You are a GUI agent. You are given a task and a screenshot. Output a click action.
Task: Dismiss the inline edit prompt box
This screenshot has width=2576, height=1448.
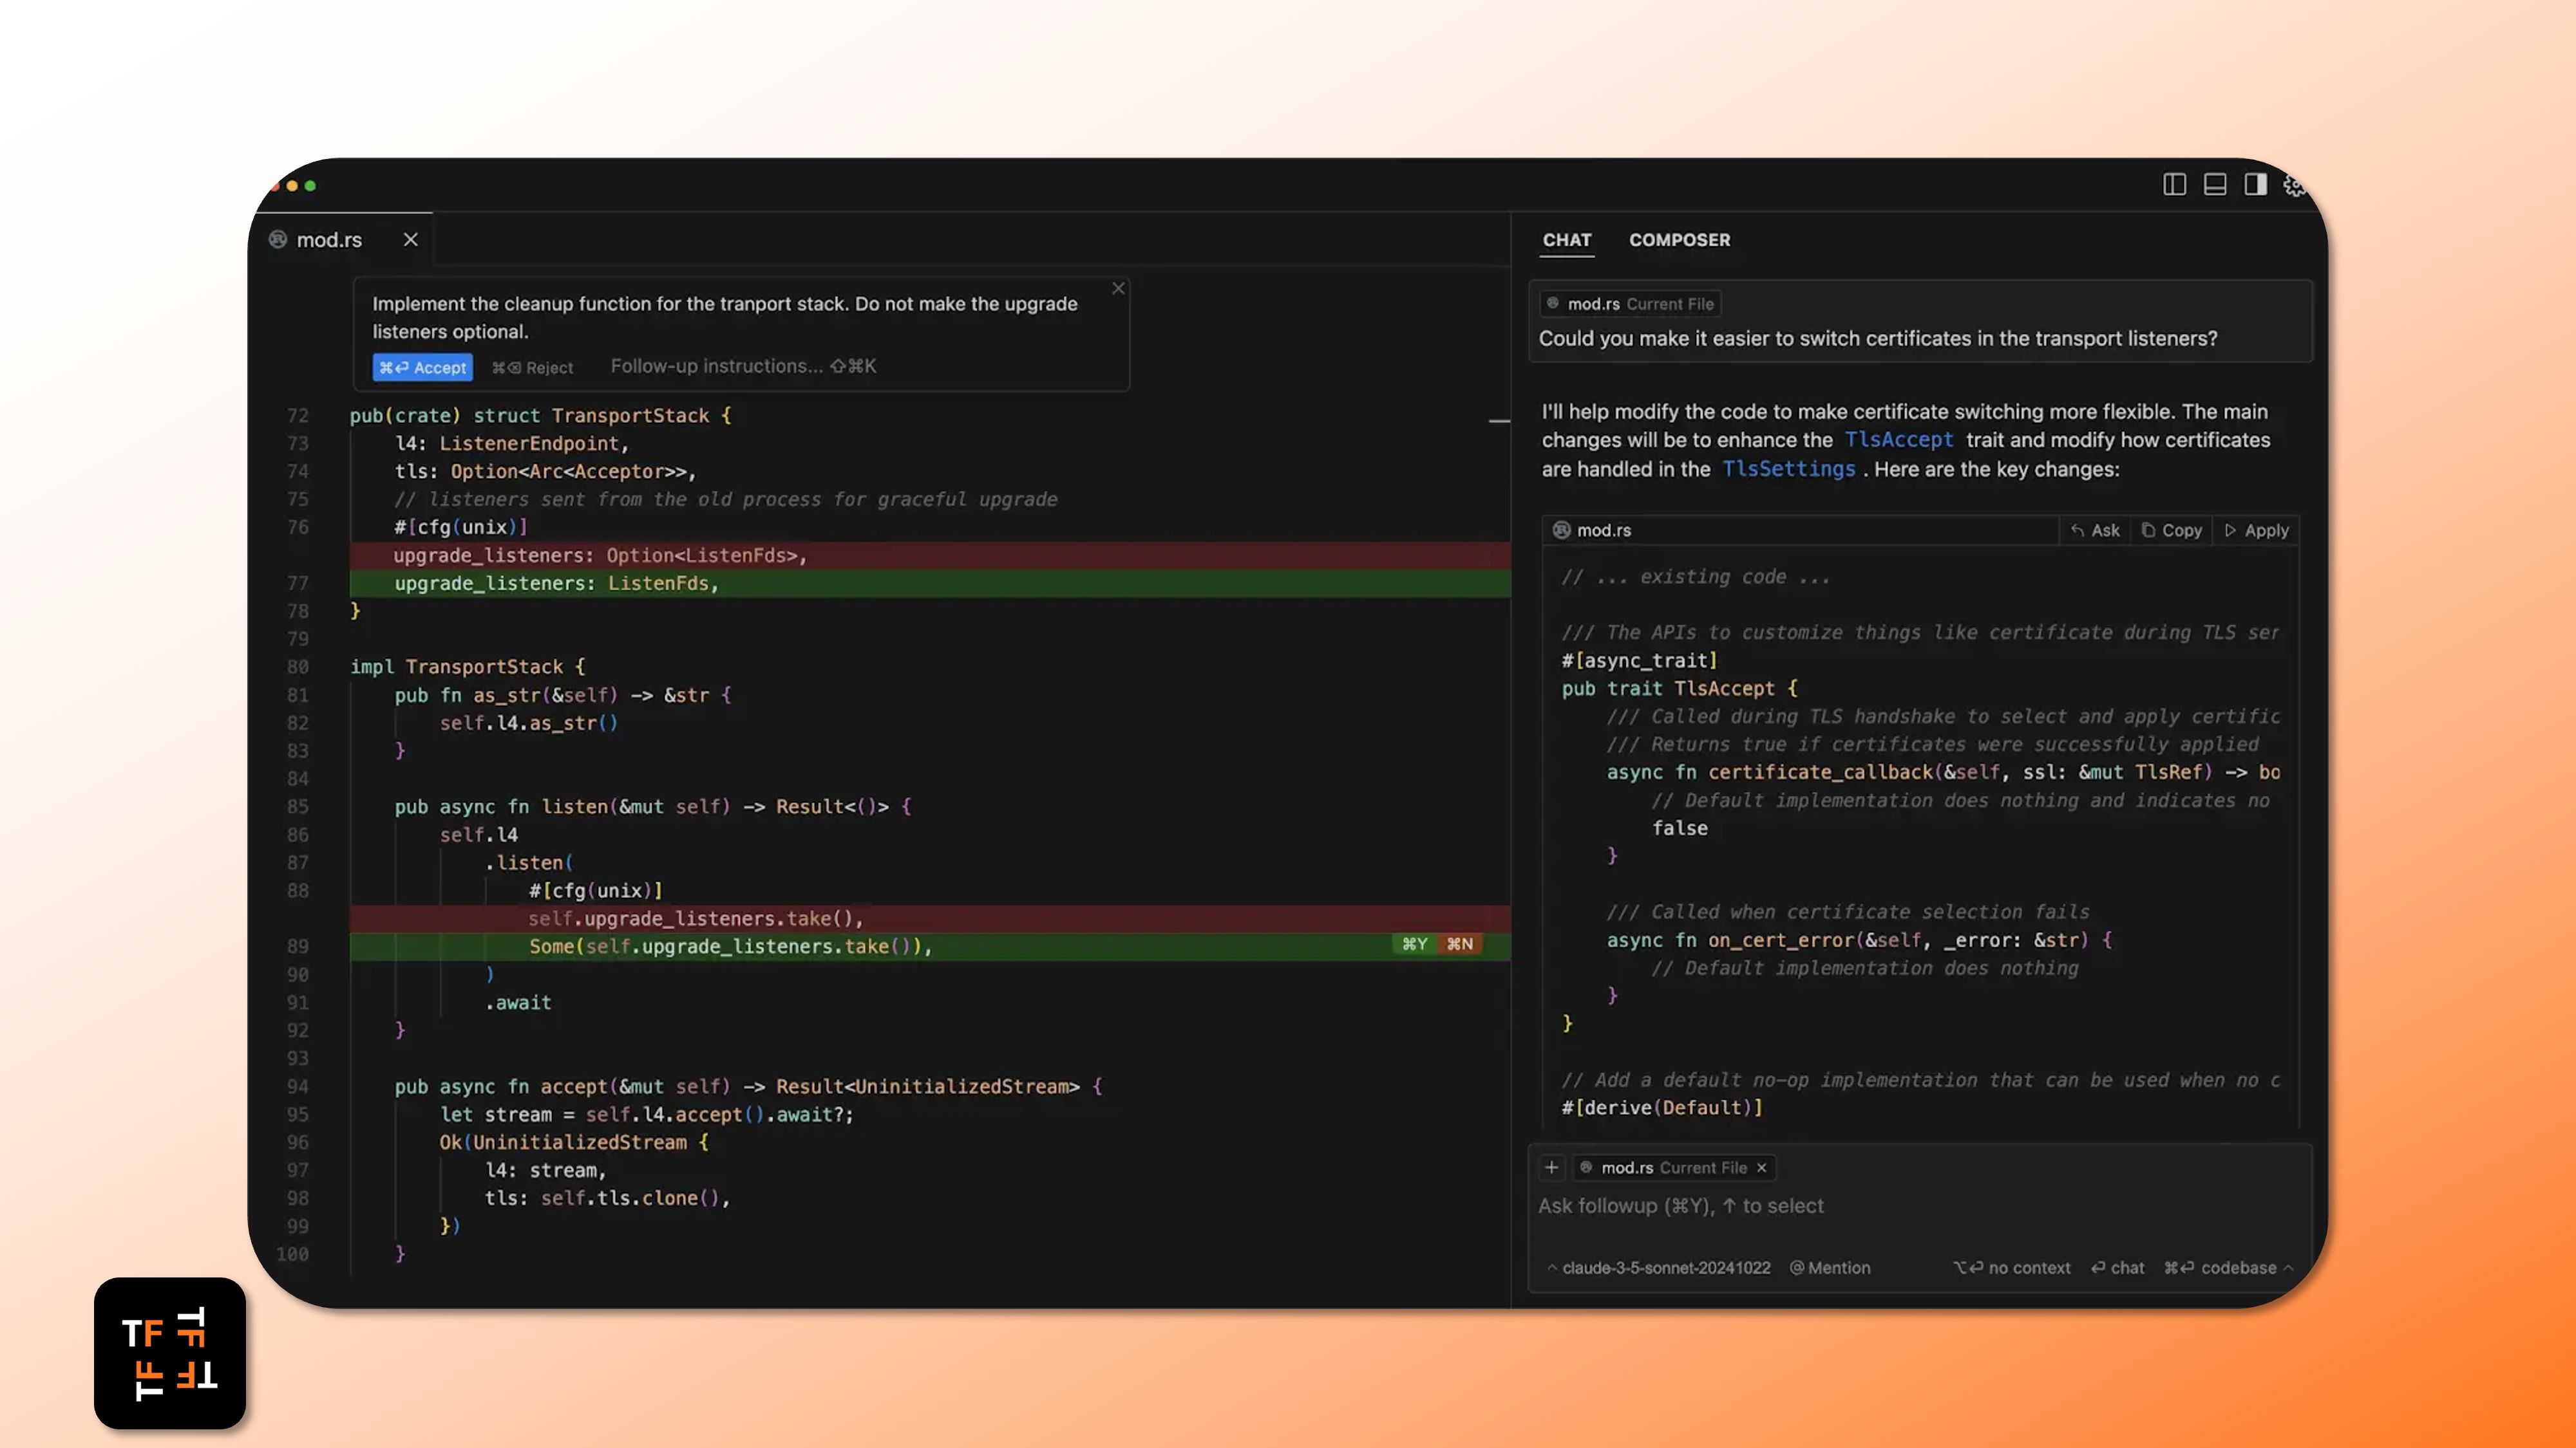click(x=1118, y=289)
